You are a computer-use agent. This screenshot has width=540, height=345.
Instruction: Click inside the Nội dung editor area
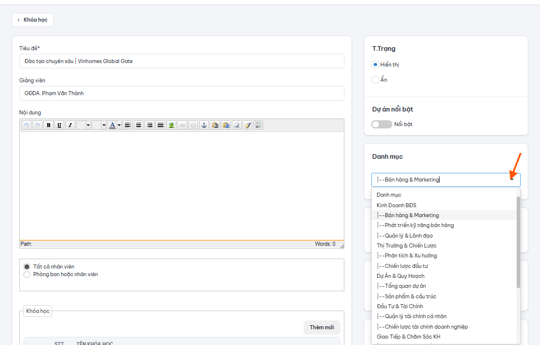(182, 186)
